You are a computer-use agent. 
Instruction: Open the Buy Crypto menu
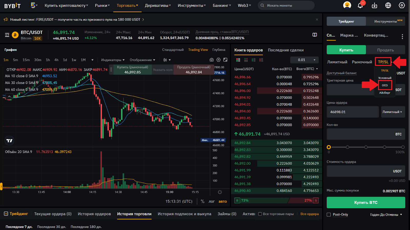(x=66, y=5)
